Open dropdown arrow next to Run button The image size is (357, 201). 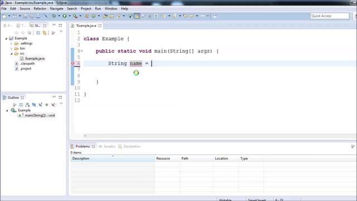click(70, 16)
